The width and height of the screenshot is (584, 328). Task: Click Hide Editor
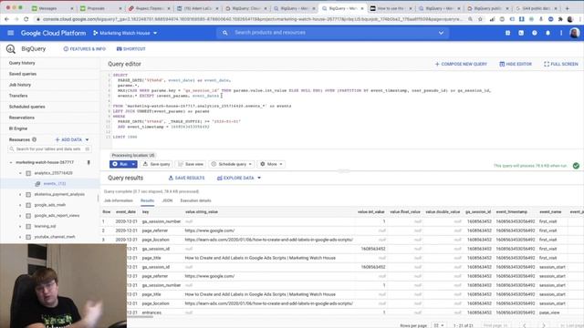pyautogui.click(x=516, y=64)
